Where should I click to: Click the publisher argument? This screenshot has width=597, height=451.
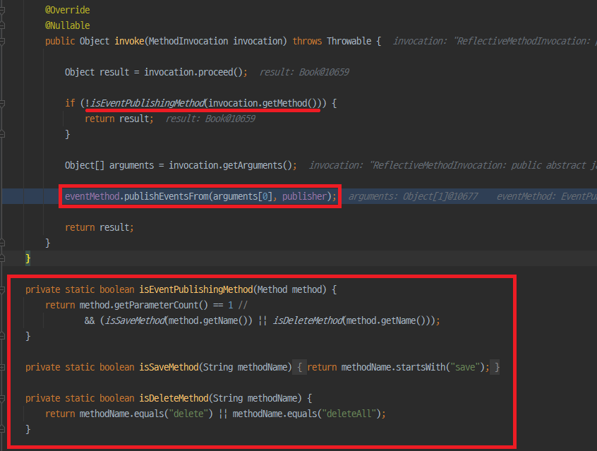coord(305,196)
